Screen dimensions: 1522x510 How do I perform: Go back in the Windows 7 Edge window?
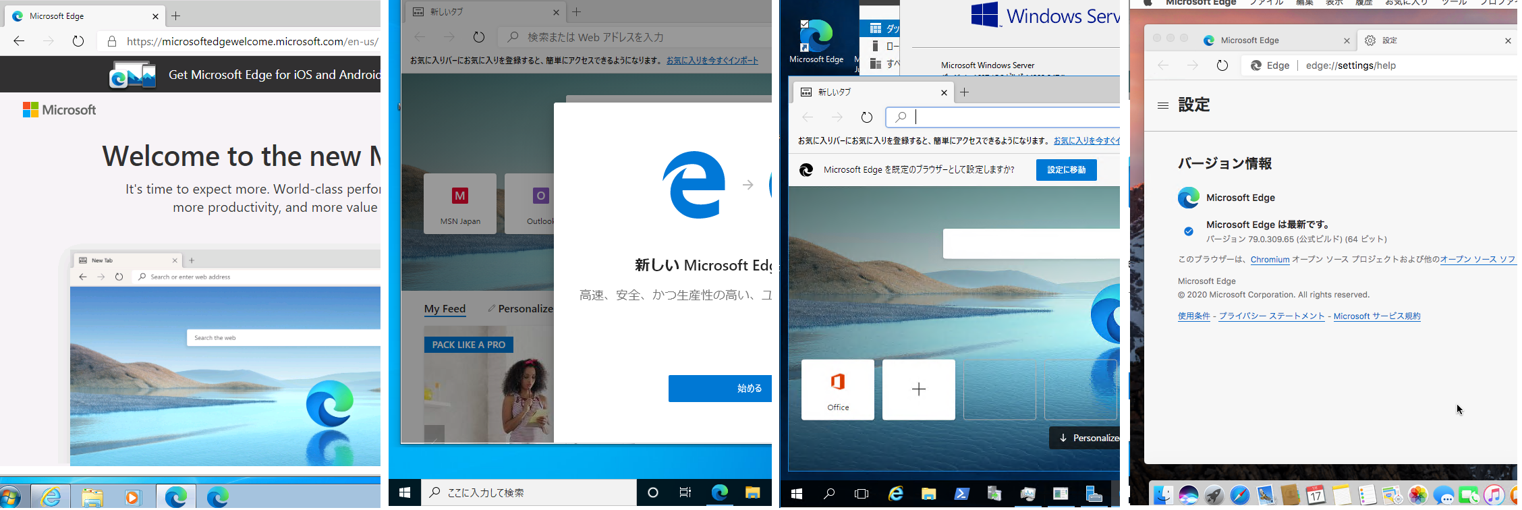tap(19, 41)
